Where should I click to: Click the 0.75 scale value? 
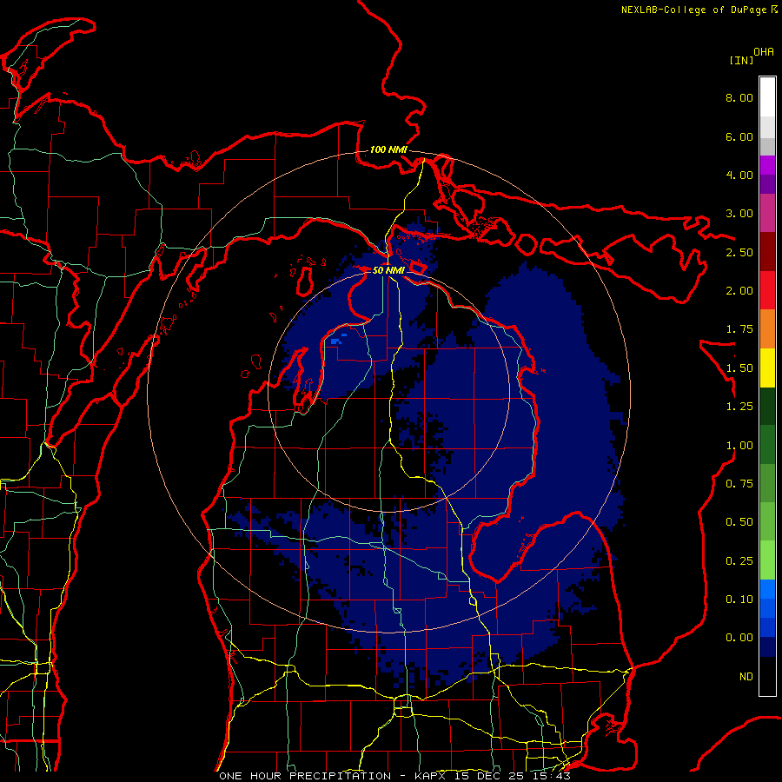click(739, 484)
